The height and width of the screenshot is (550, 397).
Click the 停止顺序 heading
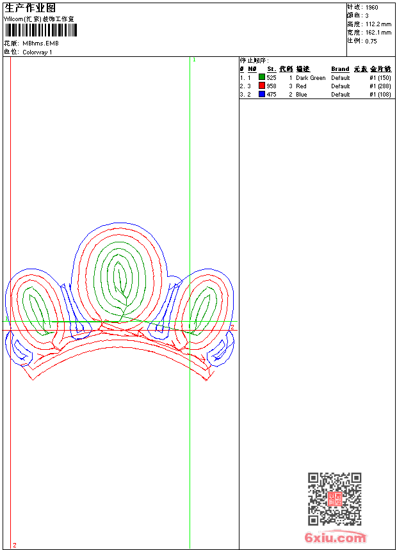point(254,61)
